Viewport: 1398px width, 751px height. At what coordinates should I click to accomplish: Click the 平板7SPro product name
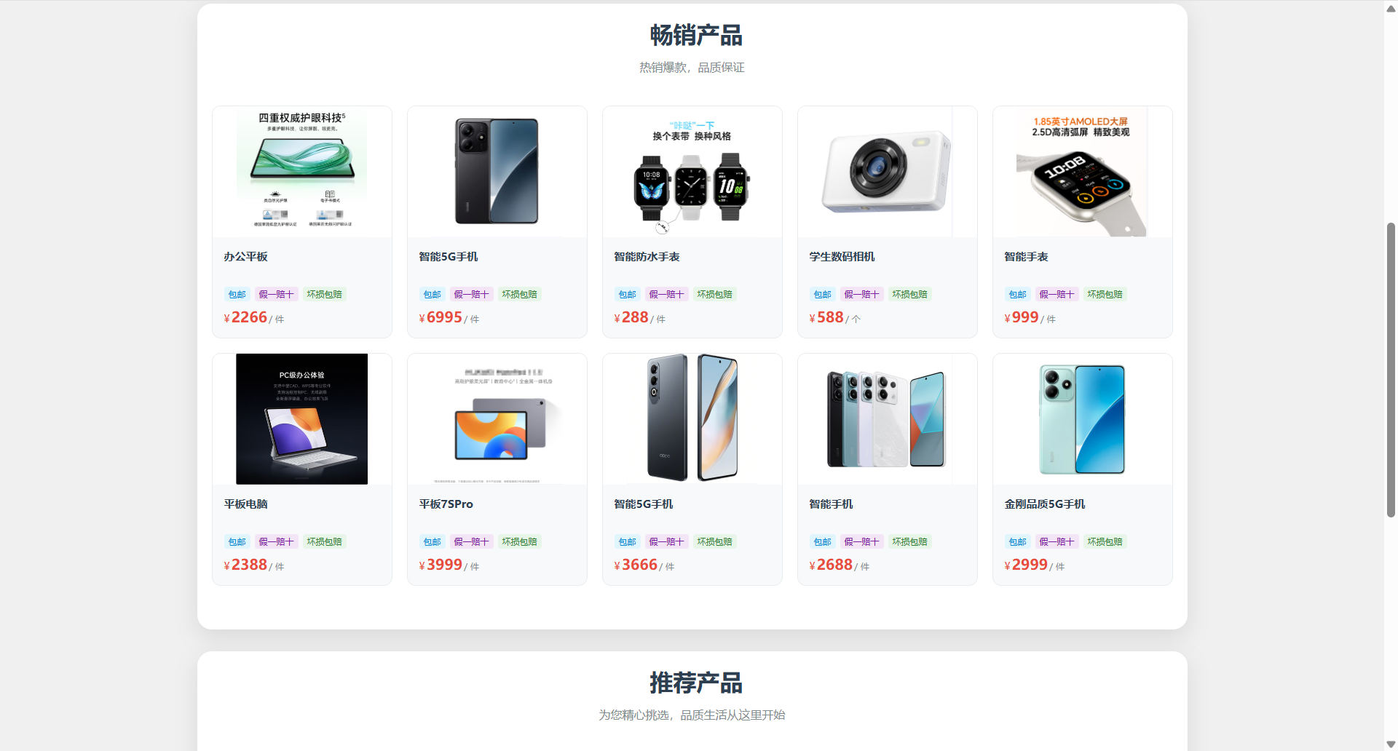446,504
